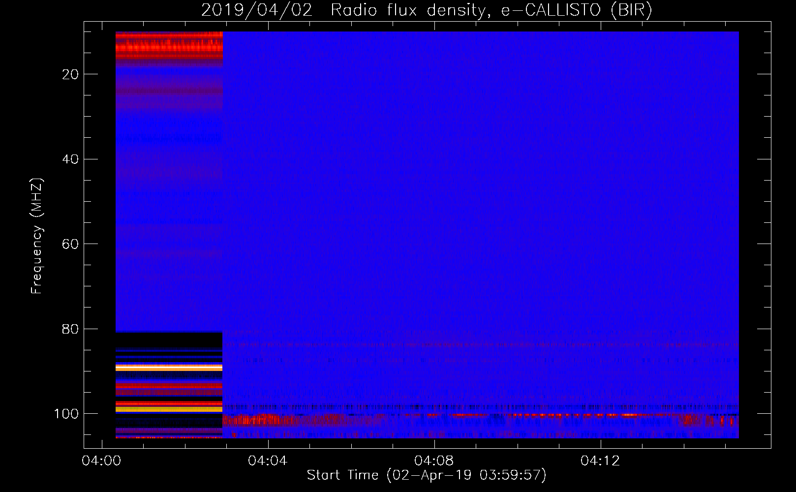Click the frequency tick label '60'
This screenshot has height=492, width=796.
(70, 245)
